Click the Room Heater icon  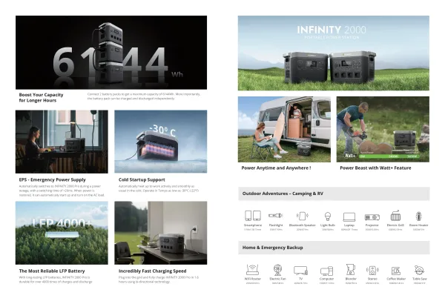[x=418, y=217]
